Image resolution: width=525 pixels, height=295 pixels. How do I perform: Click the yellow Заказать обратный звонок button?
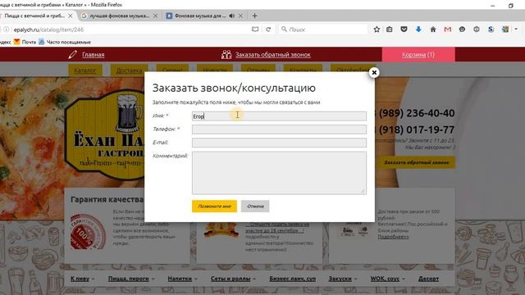417,162
